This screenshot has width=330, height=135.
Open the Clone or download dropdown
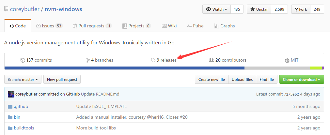(302, 80)
